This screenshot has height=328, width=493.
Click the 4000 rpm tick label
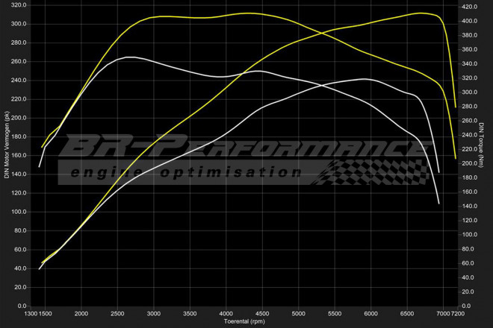click(x=226, y=313)
